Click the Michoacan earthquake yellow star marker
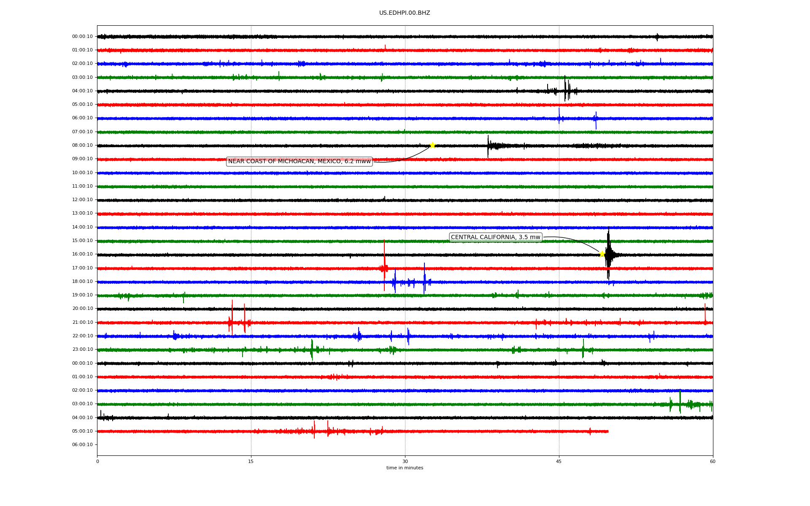Screen dimensions: 810x506 (432, 145)
